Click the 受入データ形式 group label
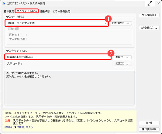This screenshot has height=134, width=162. click(x=15, y=17)
